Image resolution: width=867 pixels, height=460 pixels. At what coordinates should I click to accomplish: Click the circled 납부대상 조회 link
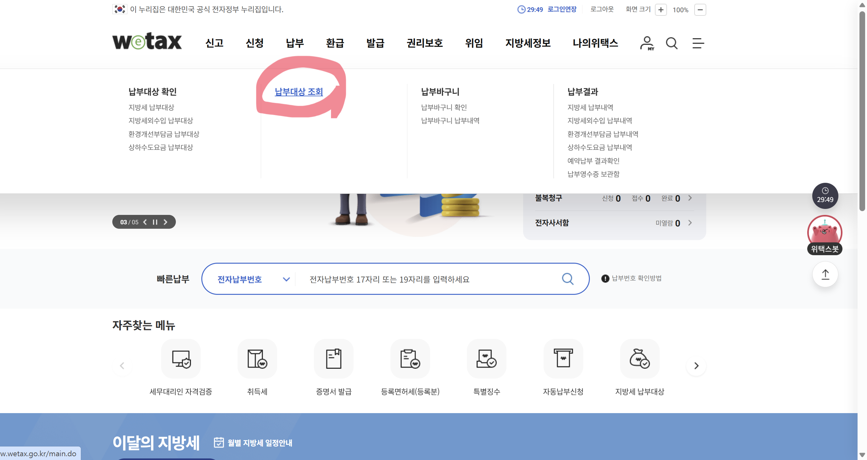299,92
